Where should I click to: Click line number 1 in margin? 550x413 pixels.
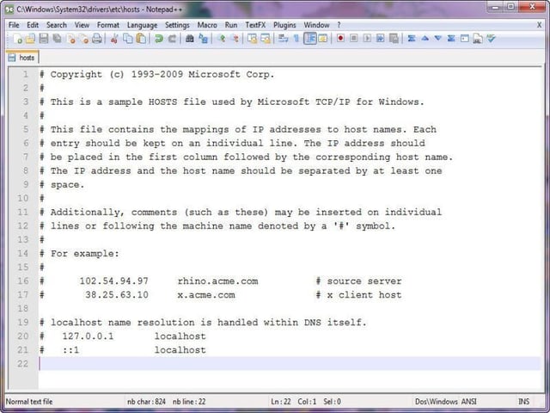click(25, 75)
